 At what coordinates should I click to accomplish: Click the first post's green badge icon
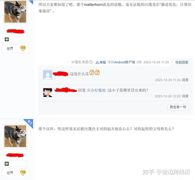tap(7, 39)
